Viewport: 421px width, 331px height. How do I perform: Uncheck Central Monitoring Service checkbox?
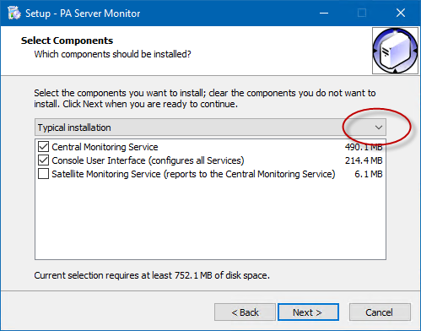click(x=43, y=147)
